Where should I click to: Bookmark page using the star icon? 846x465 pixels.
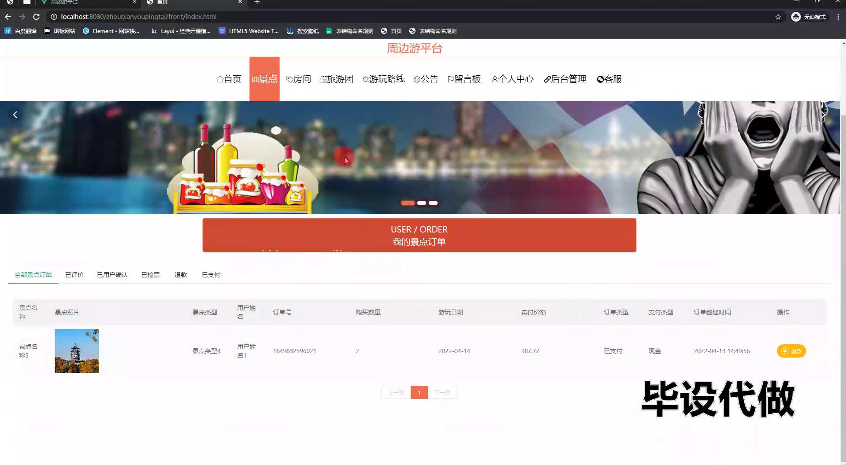click(x=778, y=17)
